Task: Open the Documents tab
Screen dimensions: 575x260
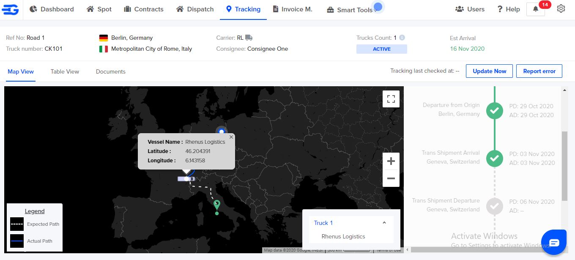Action: 110,71
